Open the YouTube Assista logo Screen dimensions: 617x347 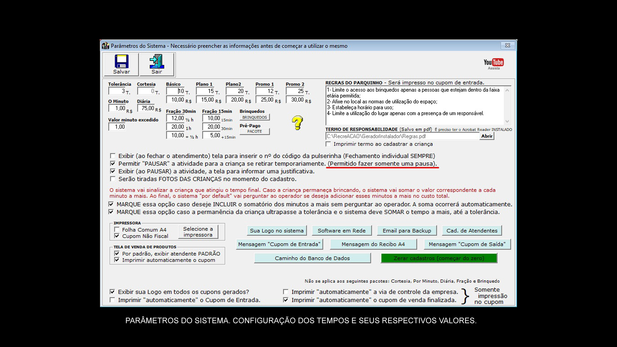[x=494, y=63]
